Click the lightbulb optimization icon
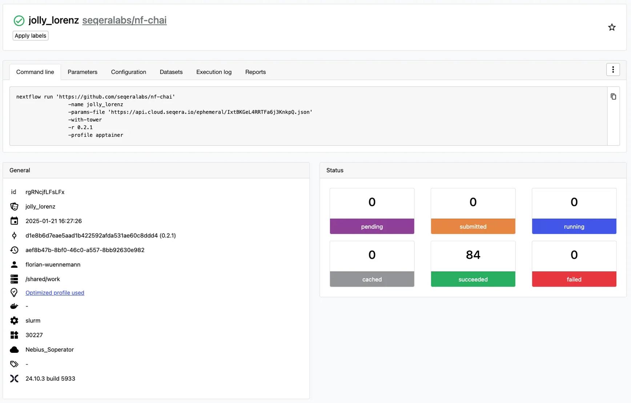This screenshot has width=631, height=403. [14, 292]
